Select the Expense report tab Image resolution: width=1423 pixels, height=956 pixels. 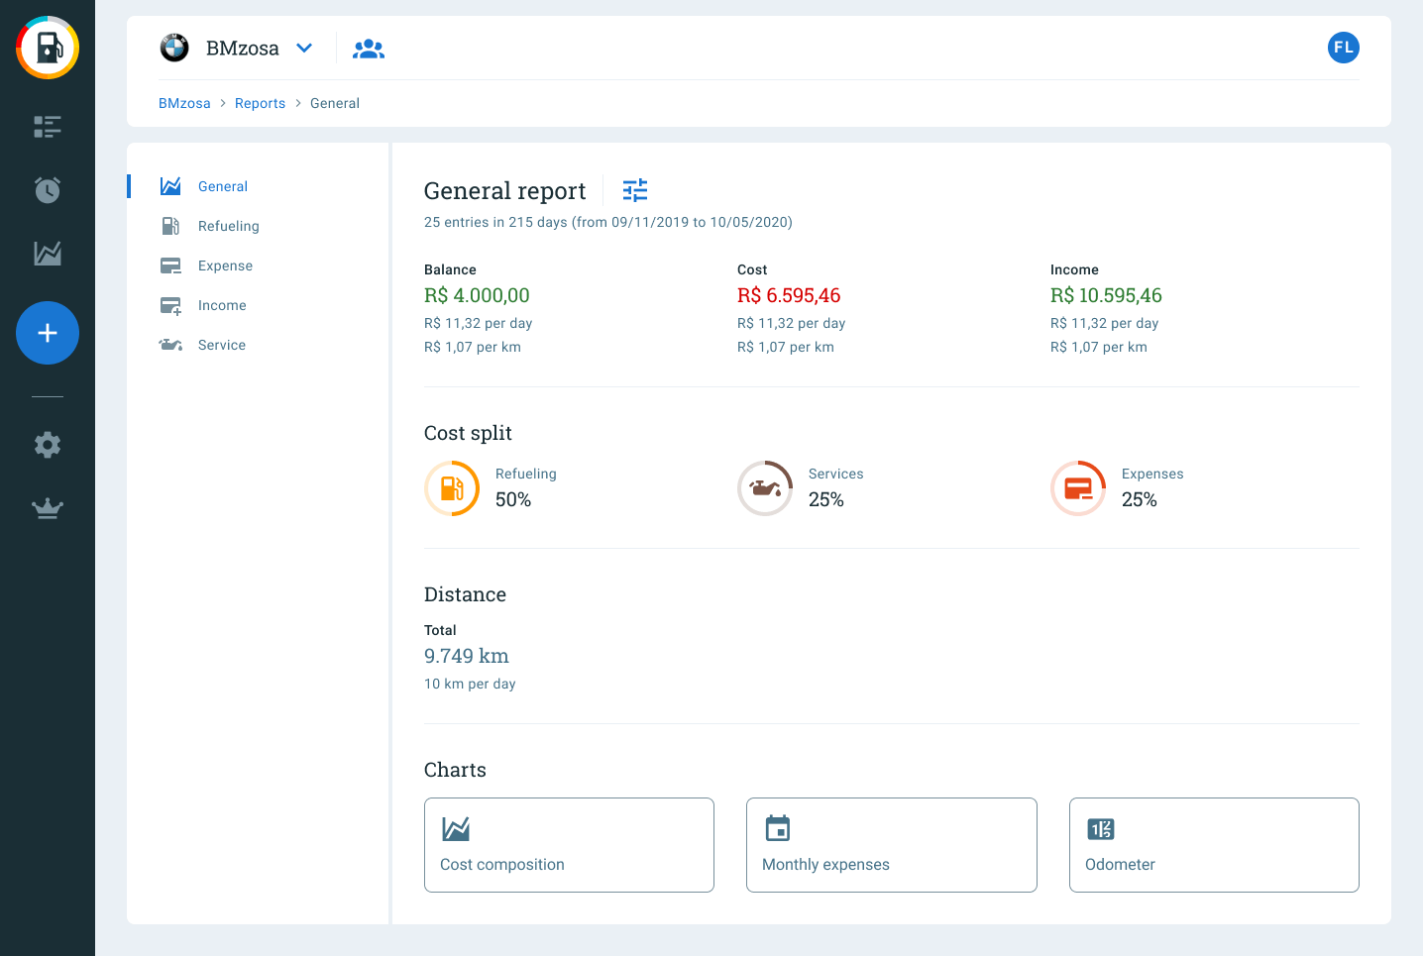pyautogui.click(x=225, y=266)
